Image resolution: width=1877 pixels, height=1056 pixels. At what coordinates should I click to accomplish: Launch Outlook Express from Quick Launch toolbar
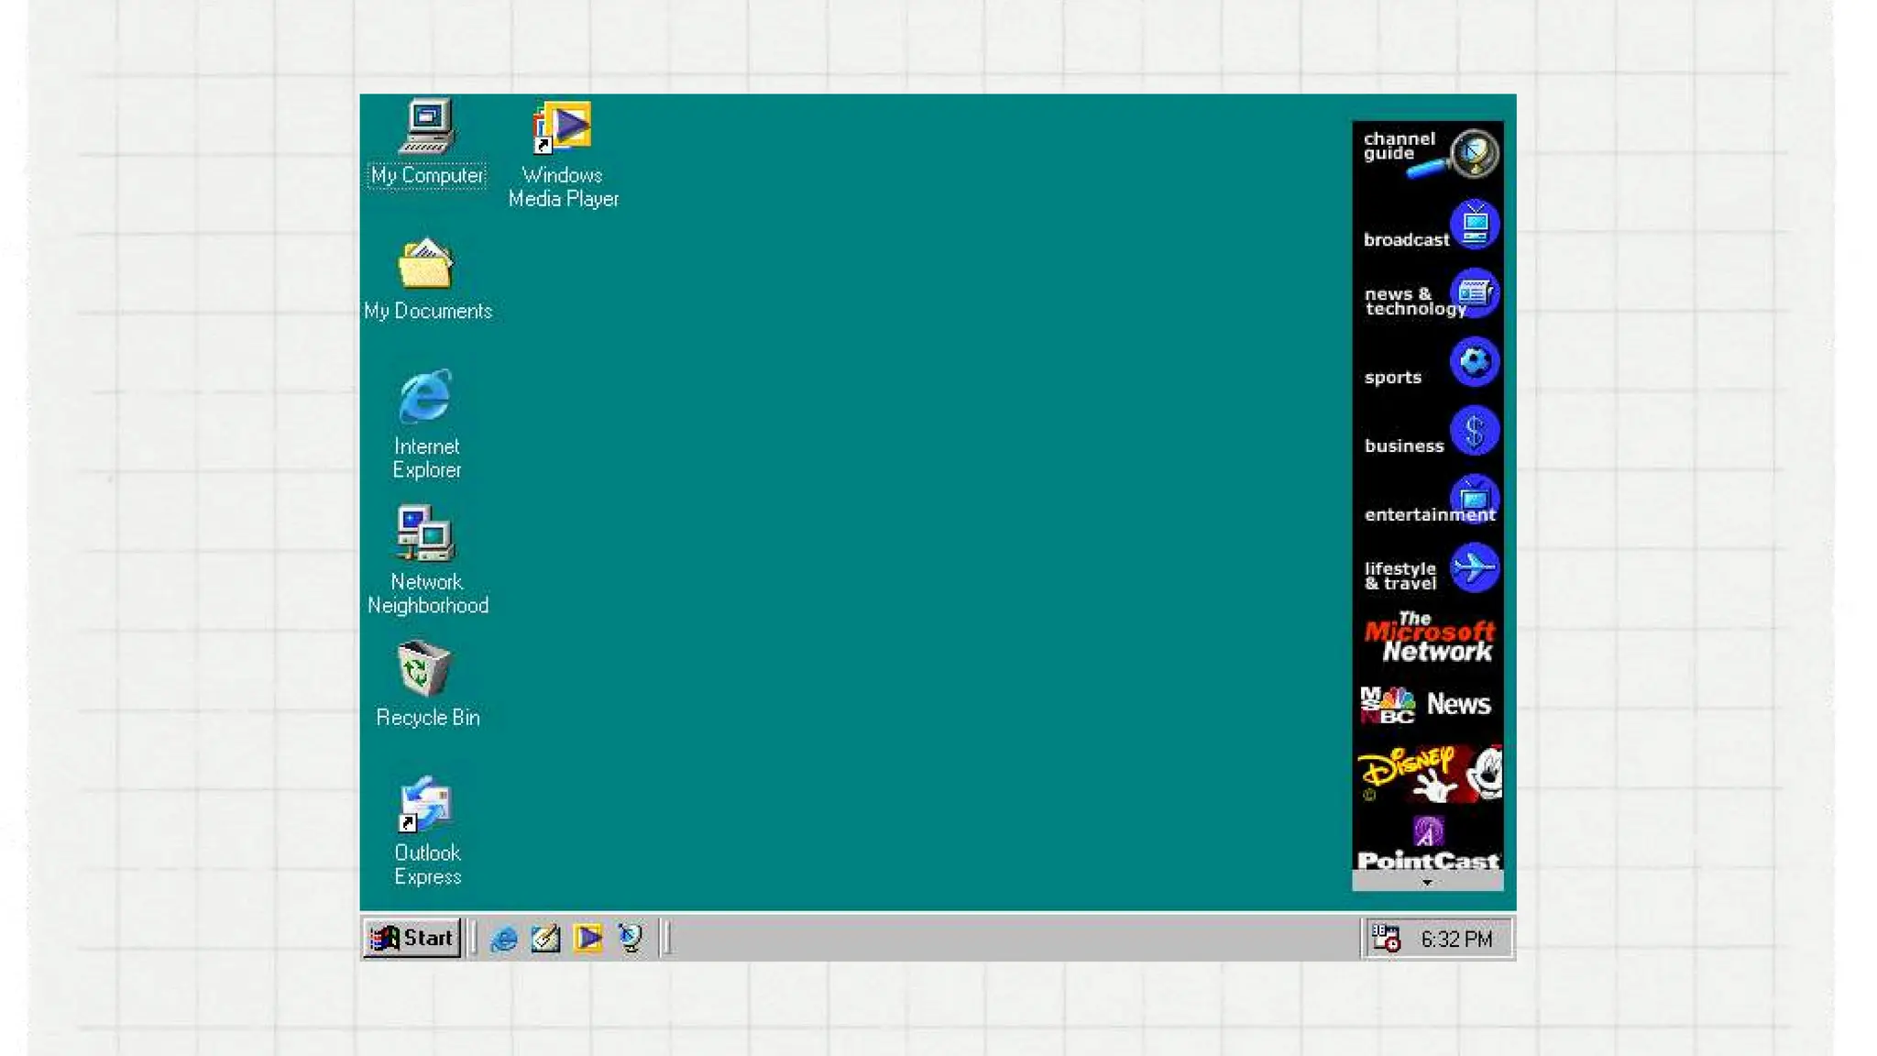[546, 938]
